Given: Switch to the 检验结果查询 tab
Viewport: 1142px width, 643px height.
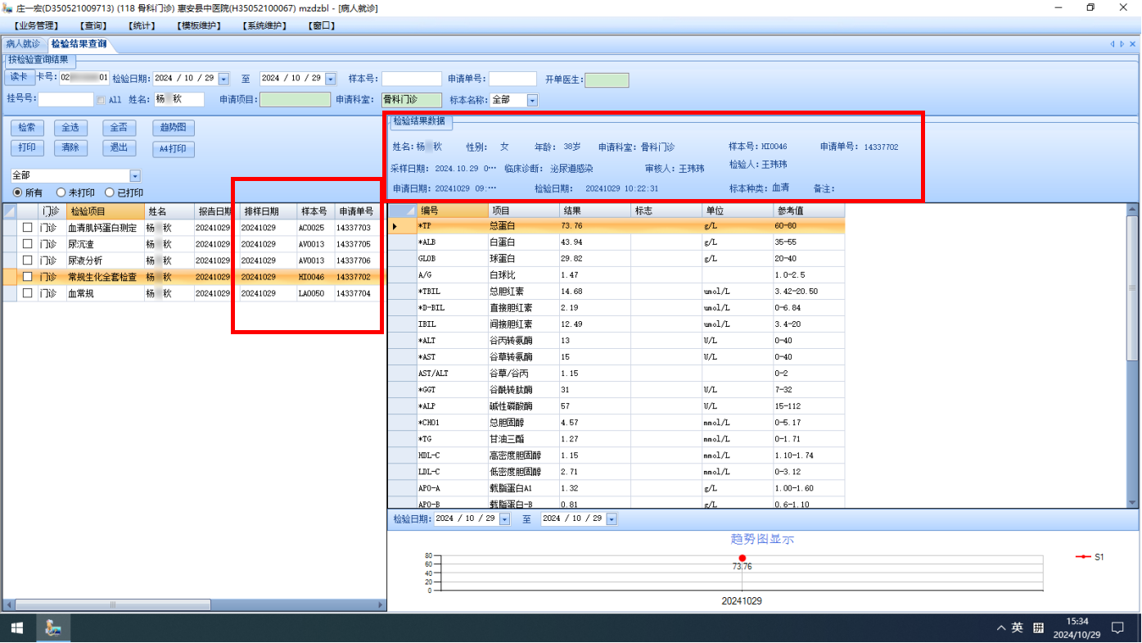Looking at the screenshot, I should point(79,44).
